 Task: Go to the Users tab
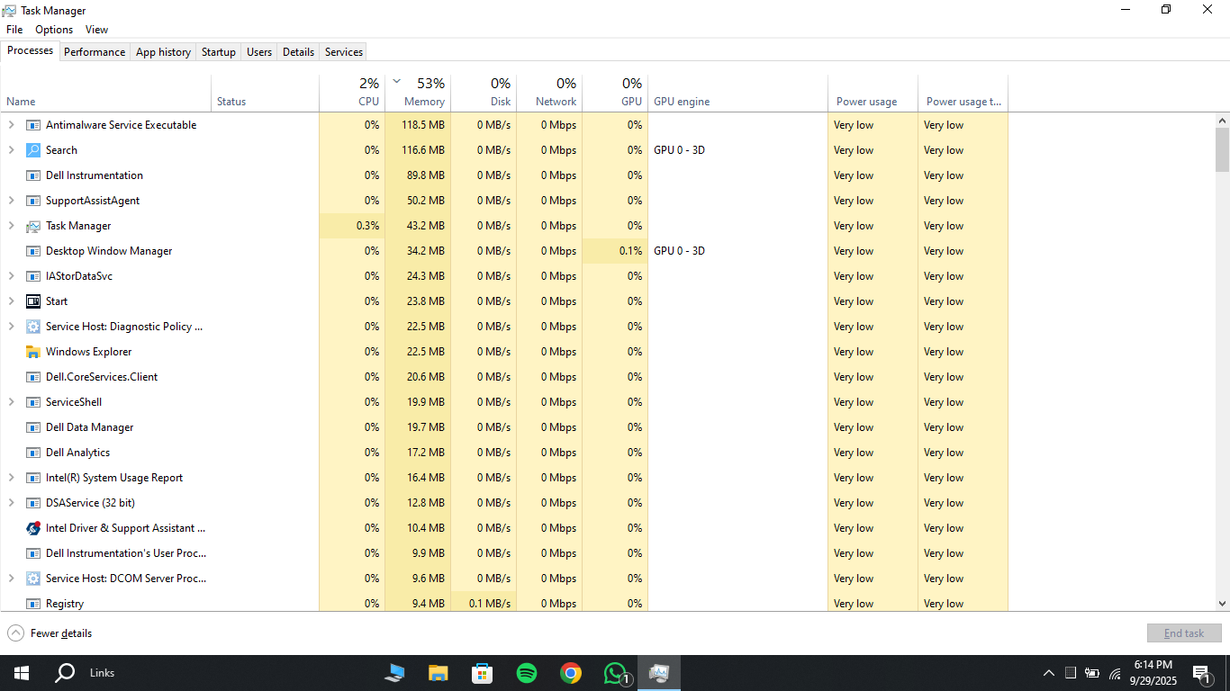coord(259,52)
